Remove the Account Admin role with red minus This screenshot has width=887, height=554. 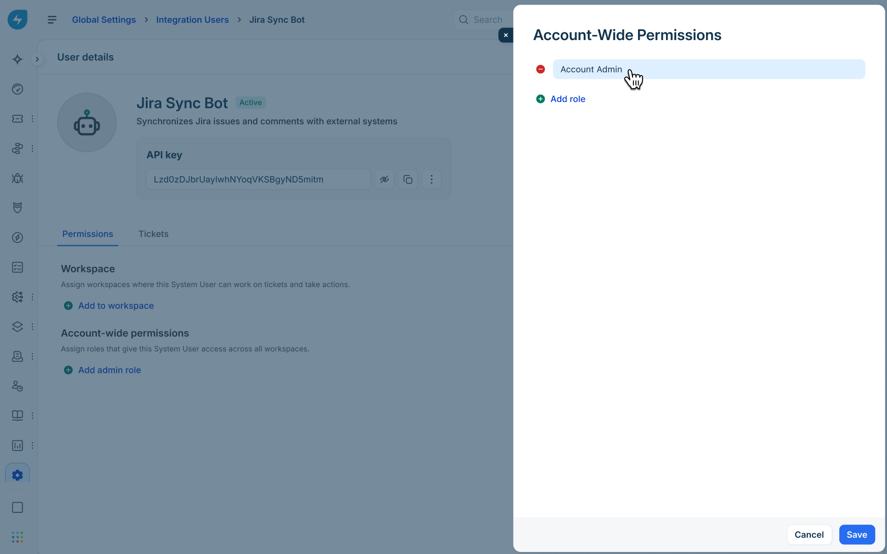[x=541, y=69]
